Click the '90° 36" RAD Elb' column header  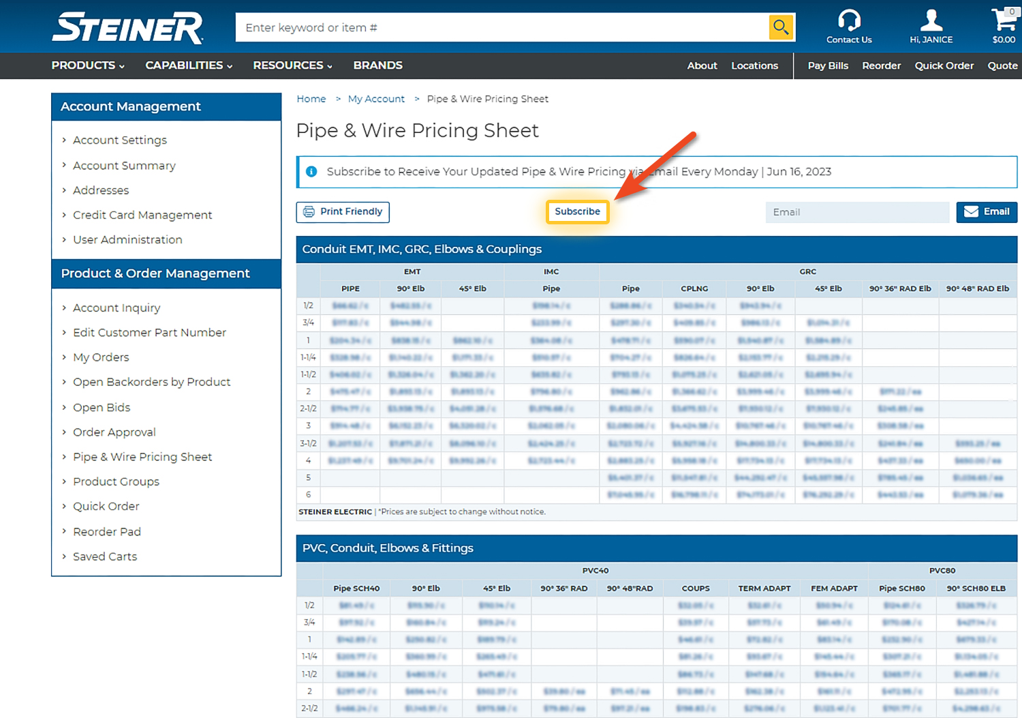tap(900, 288)
